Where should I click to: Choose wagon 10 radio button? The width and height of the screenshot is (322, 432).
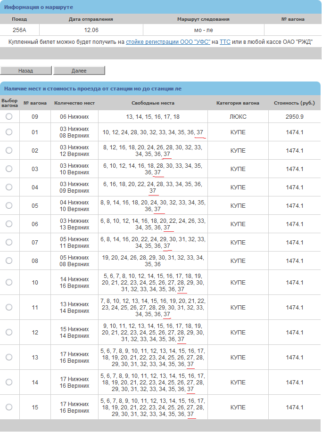(x=9, y=282)
